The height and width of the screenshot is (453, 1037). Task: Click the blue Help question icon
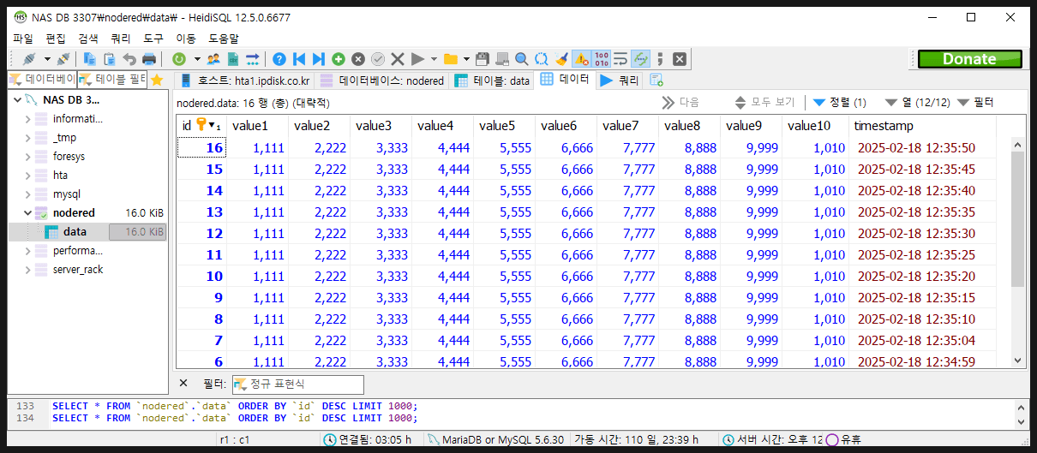(279, 59)
